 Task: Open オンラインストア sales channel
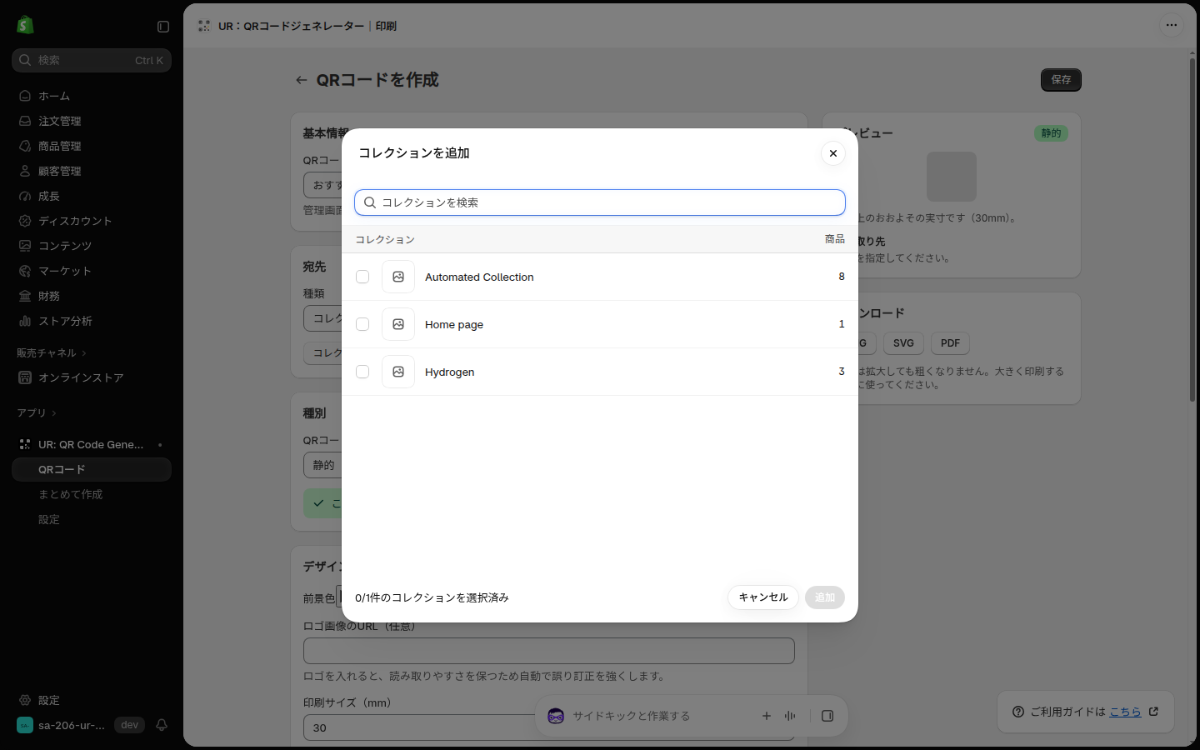point(92,377)
